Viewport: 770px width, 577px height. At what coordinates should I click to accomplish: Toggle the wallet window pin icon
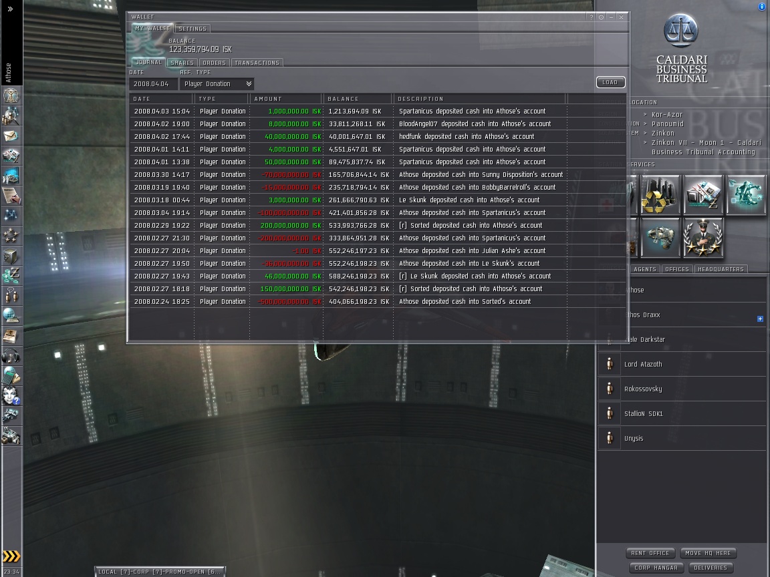[601, 17]
